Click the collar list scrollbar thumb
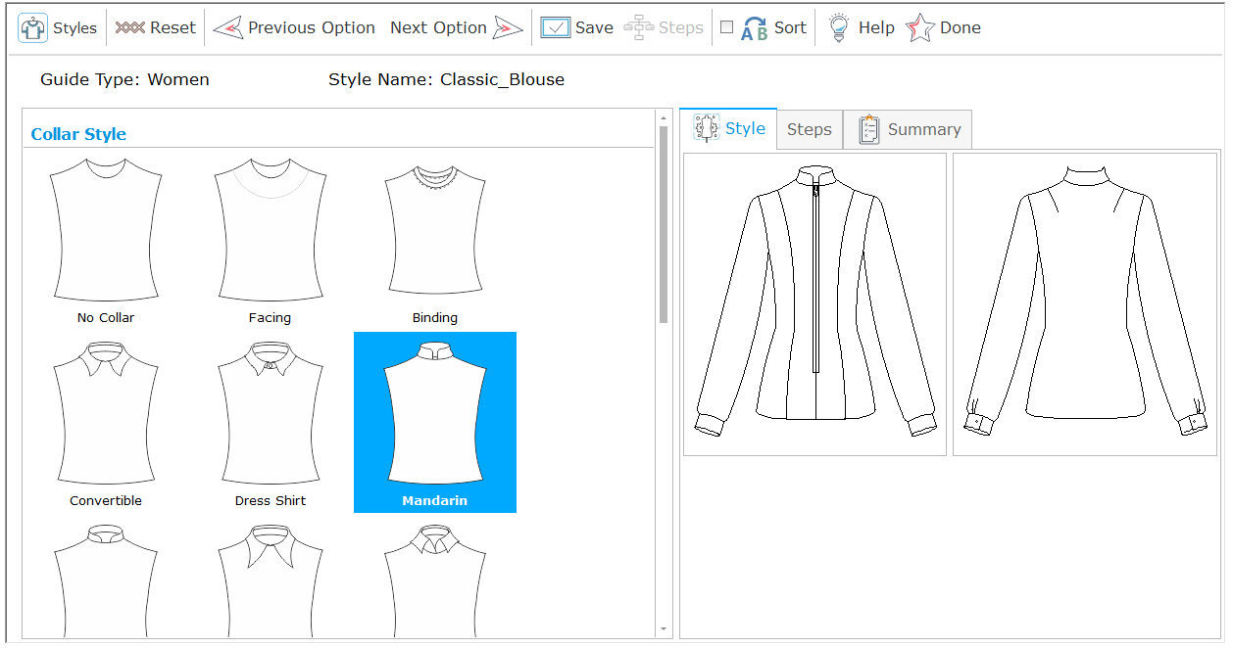This screenshot has width=1233, height=648. pos(664,224)
